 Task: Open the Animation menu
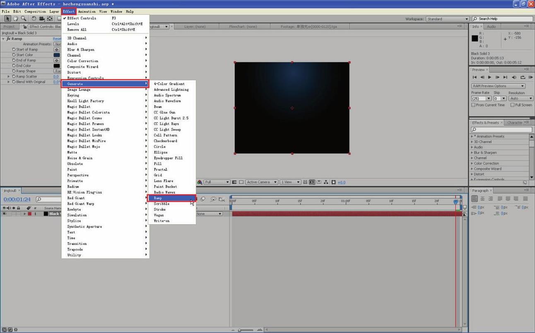[87, 12]
